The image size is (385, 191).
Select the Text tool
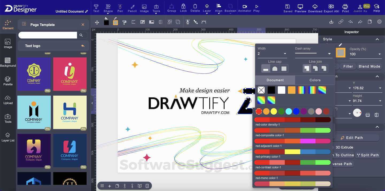tap(95, 7)
